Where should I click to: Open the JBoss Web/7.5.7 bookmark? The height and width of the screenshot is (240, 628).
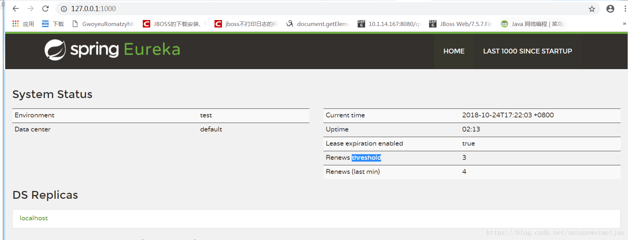pyautogui.click(x=461, y=24)
